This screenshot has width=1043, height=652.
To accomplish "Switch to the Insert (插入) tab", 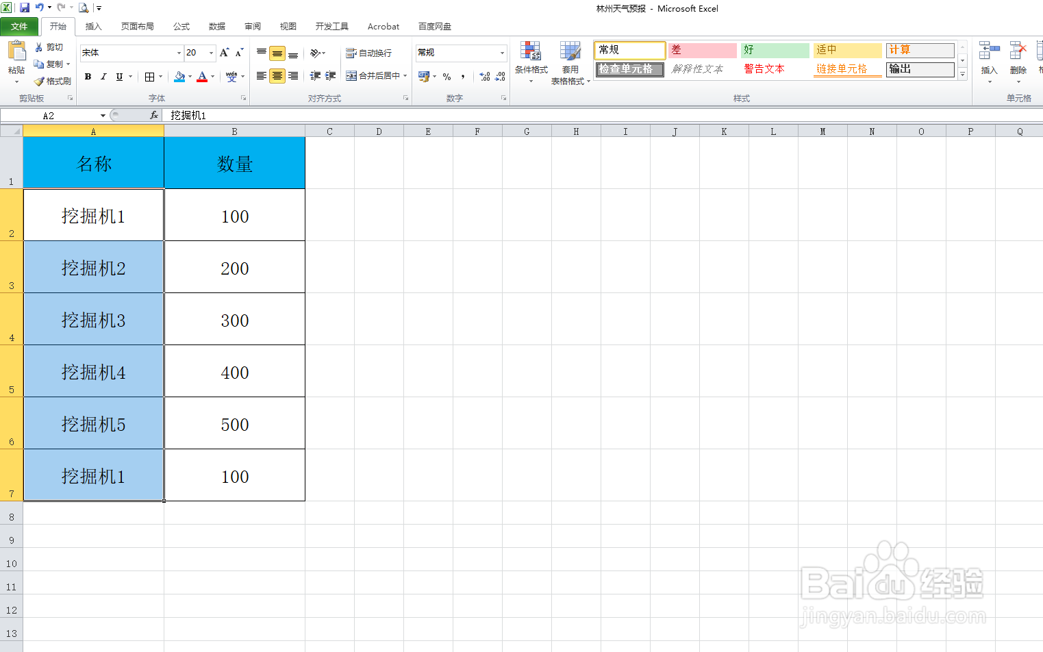I will pos(93,27).
